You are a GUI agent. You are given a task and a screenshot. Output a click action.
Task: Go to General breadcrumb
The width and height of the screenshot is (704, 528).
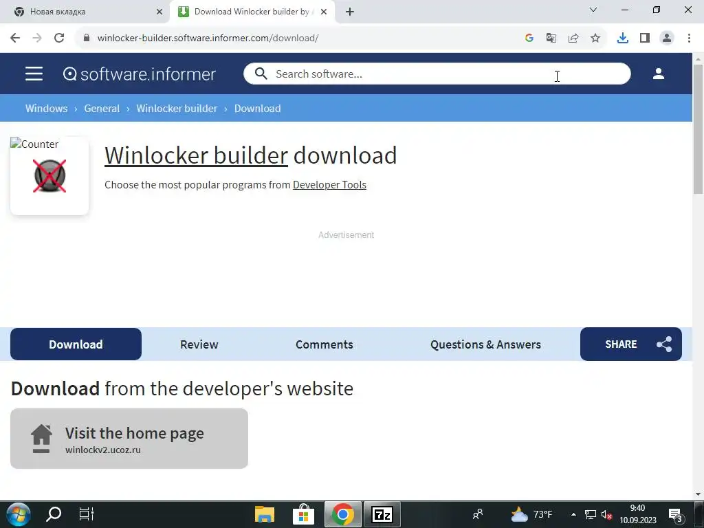[x=102, y=108]
